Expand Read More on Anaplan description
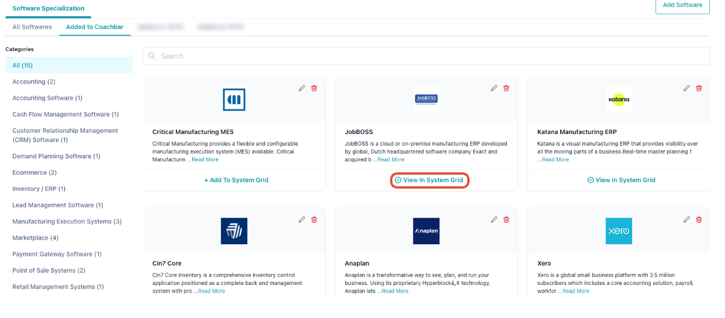 coord(394,291)
